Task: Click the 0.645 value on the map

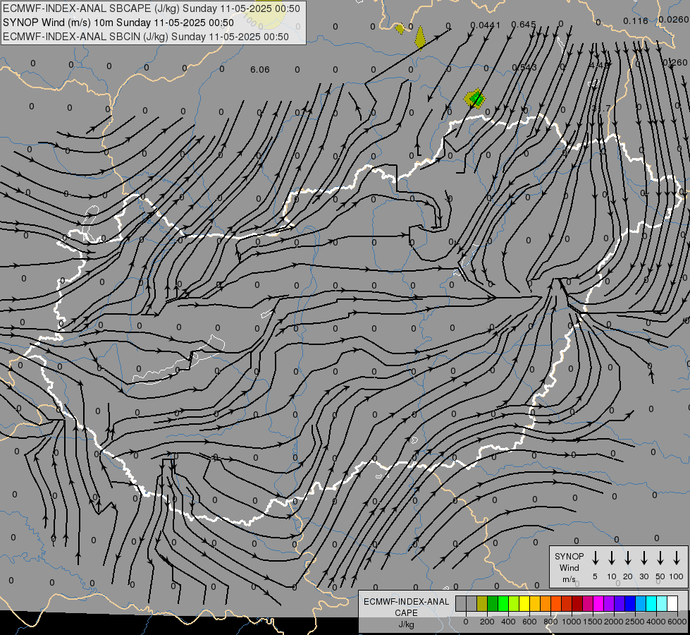Action: 524,25
